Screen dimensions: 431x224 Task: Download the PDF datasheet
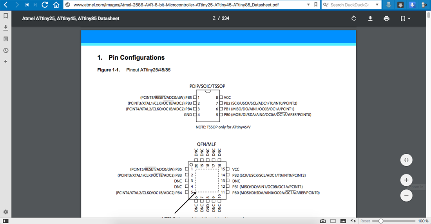[x=370, y=18]
